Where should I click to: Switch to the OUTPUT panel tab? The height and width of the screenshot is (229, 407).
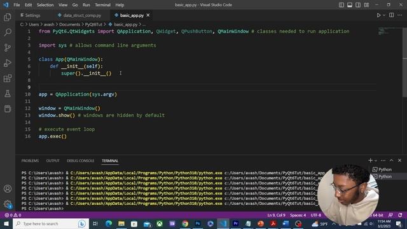click(53, 161)
